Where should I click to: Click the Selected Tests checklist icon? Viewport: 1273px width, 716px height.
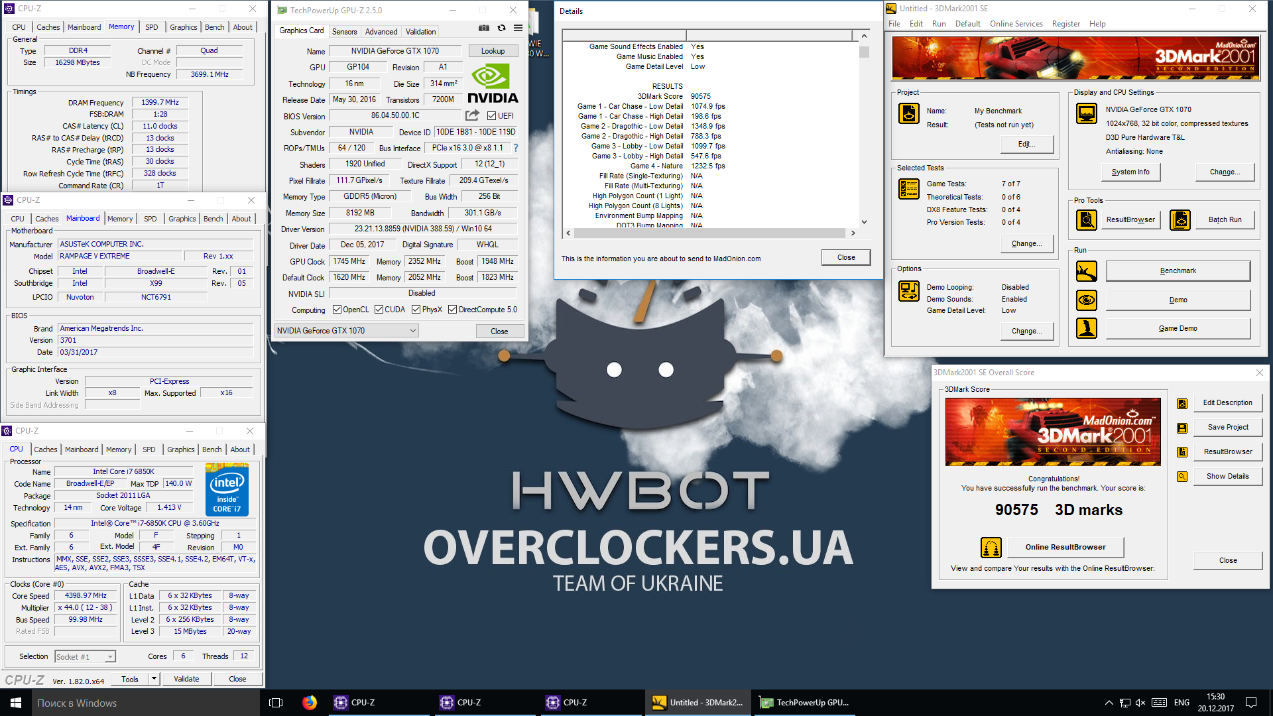point(909,189)
